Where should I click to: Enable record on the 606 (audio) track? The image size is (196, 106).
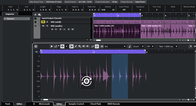[x=52, y=29]
